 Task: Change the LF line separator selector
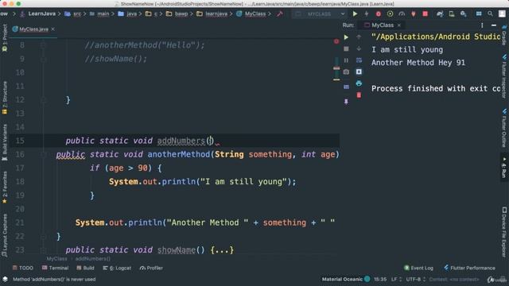click(x=396, y=279)
